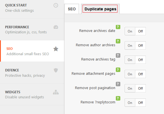
Task: Open help hint for Remove author archives
Action: pos(118,41)
